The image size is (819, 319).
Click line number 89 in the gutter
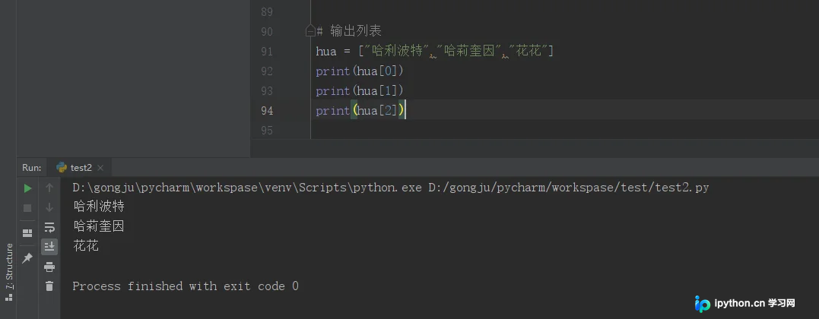point(266,11)
